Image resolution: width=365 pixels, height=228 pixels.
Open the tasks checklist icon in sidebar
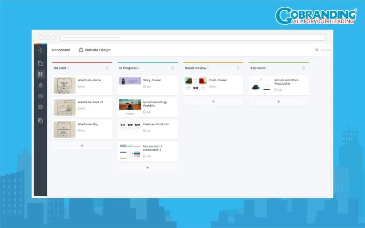40,95
